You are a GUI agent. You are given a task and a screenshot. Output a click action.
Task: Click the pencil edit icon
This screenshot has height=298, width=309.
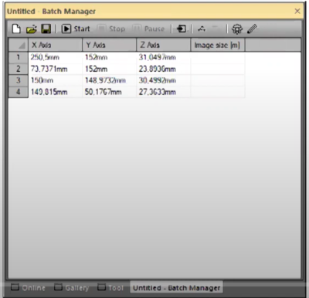(x=252, y=29)
